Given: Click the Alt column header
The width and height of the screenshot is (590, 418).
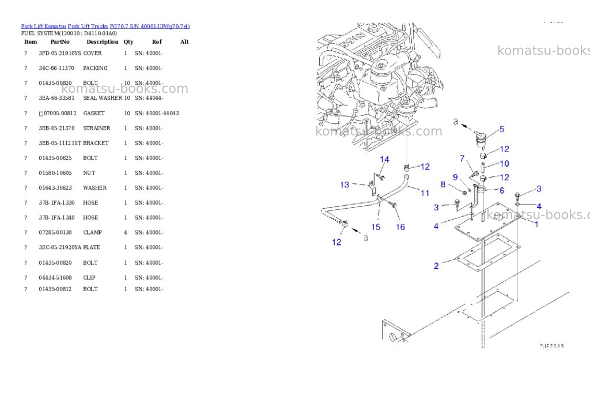Looking at the screenshot, I should click(x=184, y=42).
